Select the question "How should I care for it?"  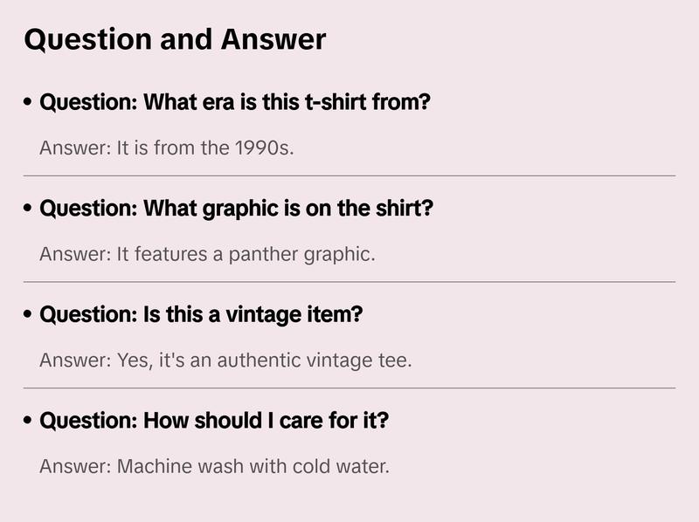point(214,422)
